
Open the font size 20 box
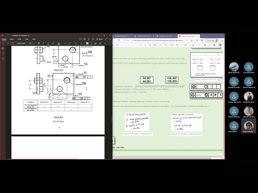[31, 43]
